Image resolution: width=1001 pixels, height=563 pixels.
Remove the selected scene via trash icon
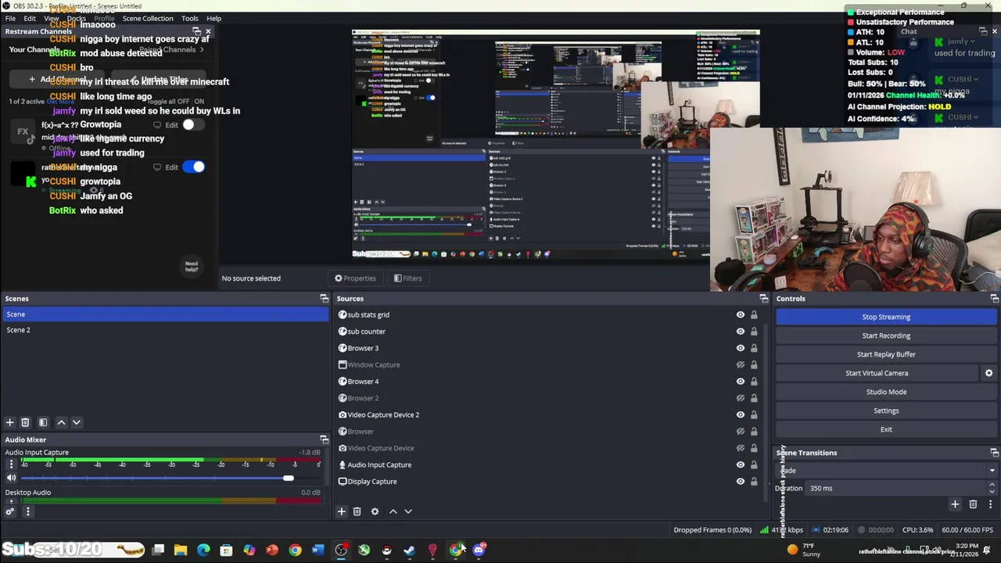25,422
